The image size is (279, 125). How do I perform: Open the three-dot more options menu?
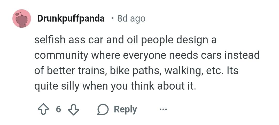pyautogui.click(x=163, y=110)
